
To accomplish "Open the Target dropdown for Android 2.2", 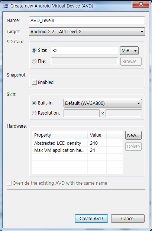I will 87,31.
